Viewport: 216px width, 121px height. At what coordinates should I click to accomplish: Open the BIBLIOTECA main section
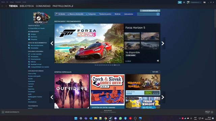coord(27,6)
